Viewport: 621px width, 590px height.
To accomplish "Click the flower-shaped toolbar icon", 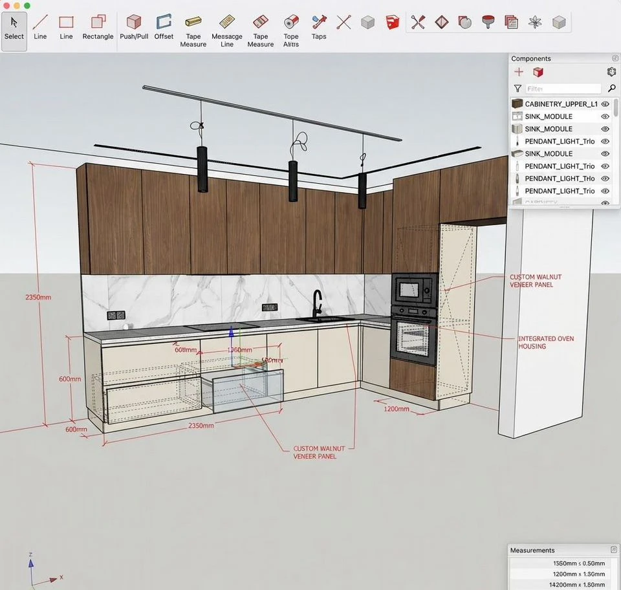I will (x=535, y=22).
